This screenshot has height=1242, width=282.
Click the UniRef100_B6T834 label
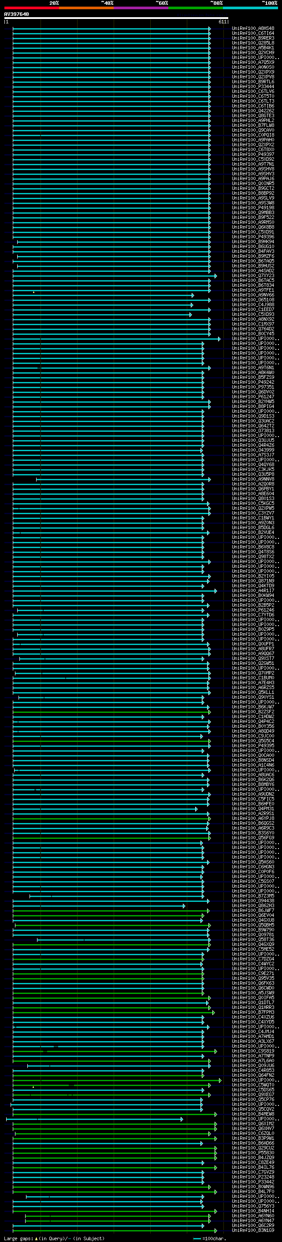(x=253, y=285)
